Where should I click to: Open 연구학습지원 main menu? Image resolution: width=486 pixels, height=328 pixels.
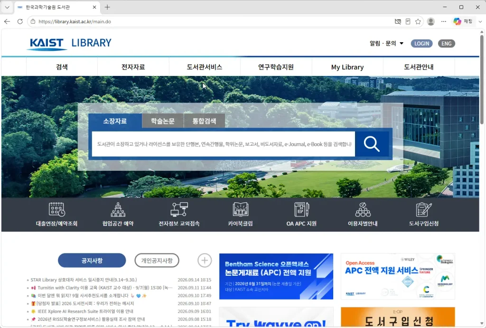point(276,67)
